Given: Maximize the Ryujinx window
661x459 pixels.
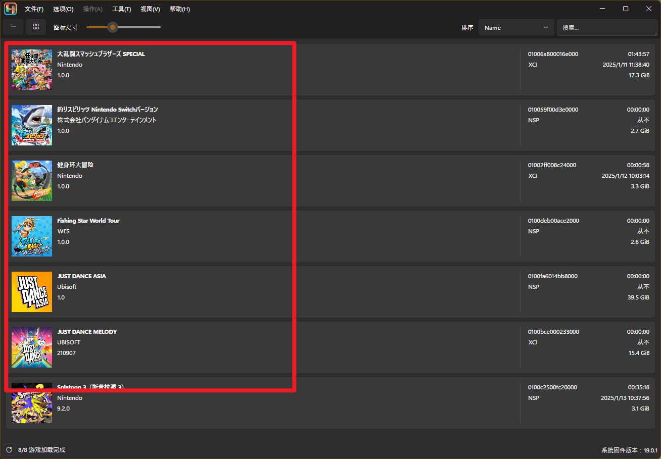Looking at the screenshot, I should (x=626, y=9).
